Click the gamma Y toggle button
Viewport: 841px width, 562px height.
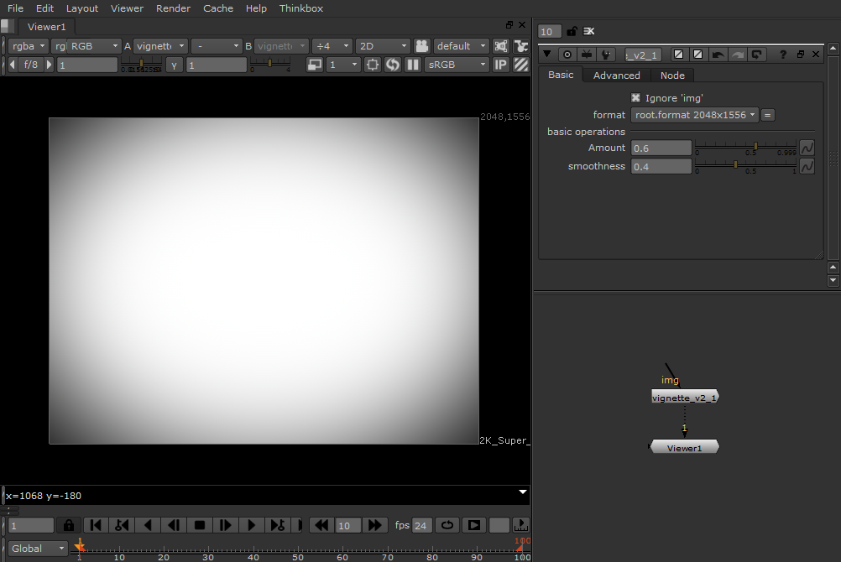(174, 65)
